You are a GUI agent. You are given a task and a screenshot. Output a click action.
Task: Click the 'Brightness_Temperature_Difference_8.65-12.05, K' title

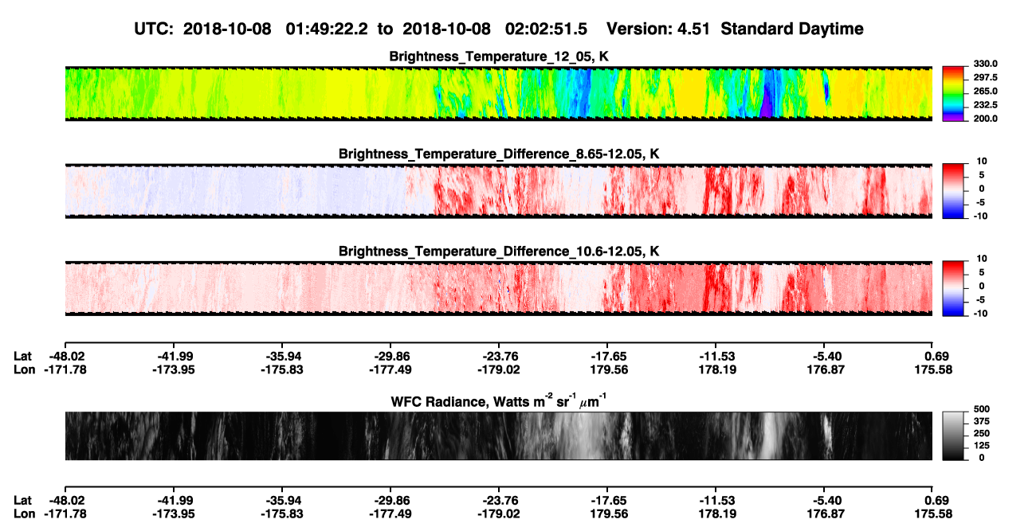[499, 154]
